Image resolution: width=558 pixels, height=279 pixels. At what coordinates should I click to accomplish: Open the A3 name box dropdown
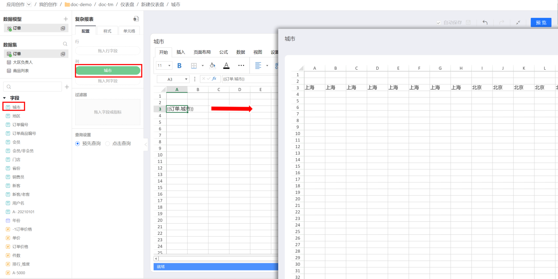pyautogui.click(x=187, y=79)
